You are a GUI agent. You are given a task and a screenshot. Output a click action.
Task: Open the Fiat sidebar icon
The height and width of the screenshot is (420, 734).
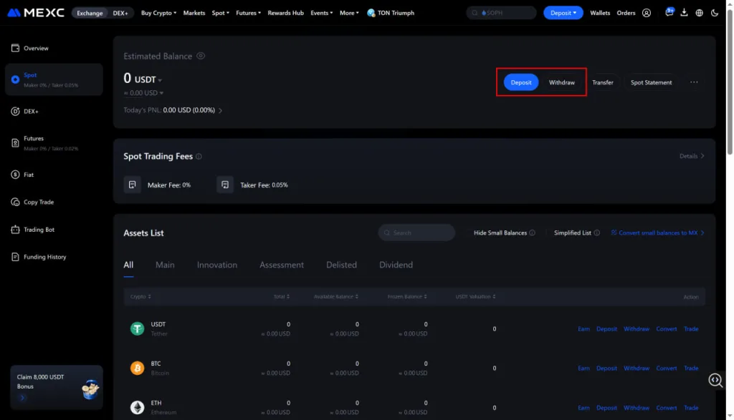coord(16,175)
